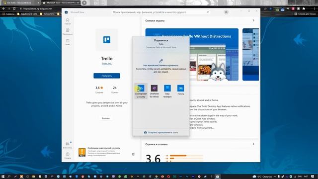Click the Trello description tag button
The height and width of the screenshot is (179, 318).
click(x=106, y=118)
